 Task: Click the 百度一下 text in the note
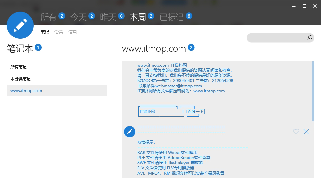pyautogui.click(x=196, y=112)
